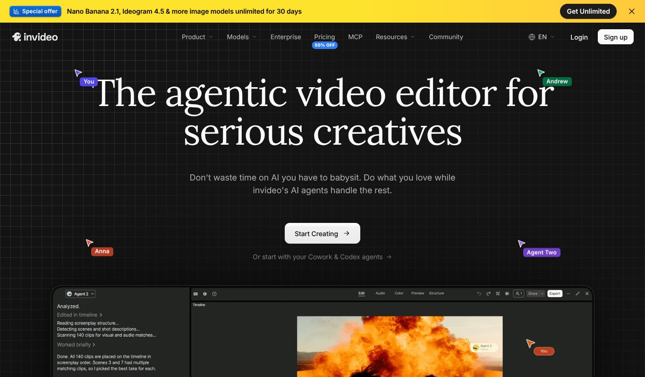Open the Pricing page
The image size is (645, 377).
(324, 37)
